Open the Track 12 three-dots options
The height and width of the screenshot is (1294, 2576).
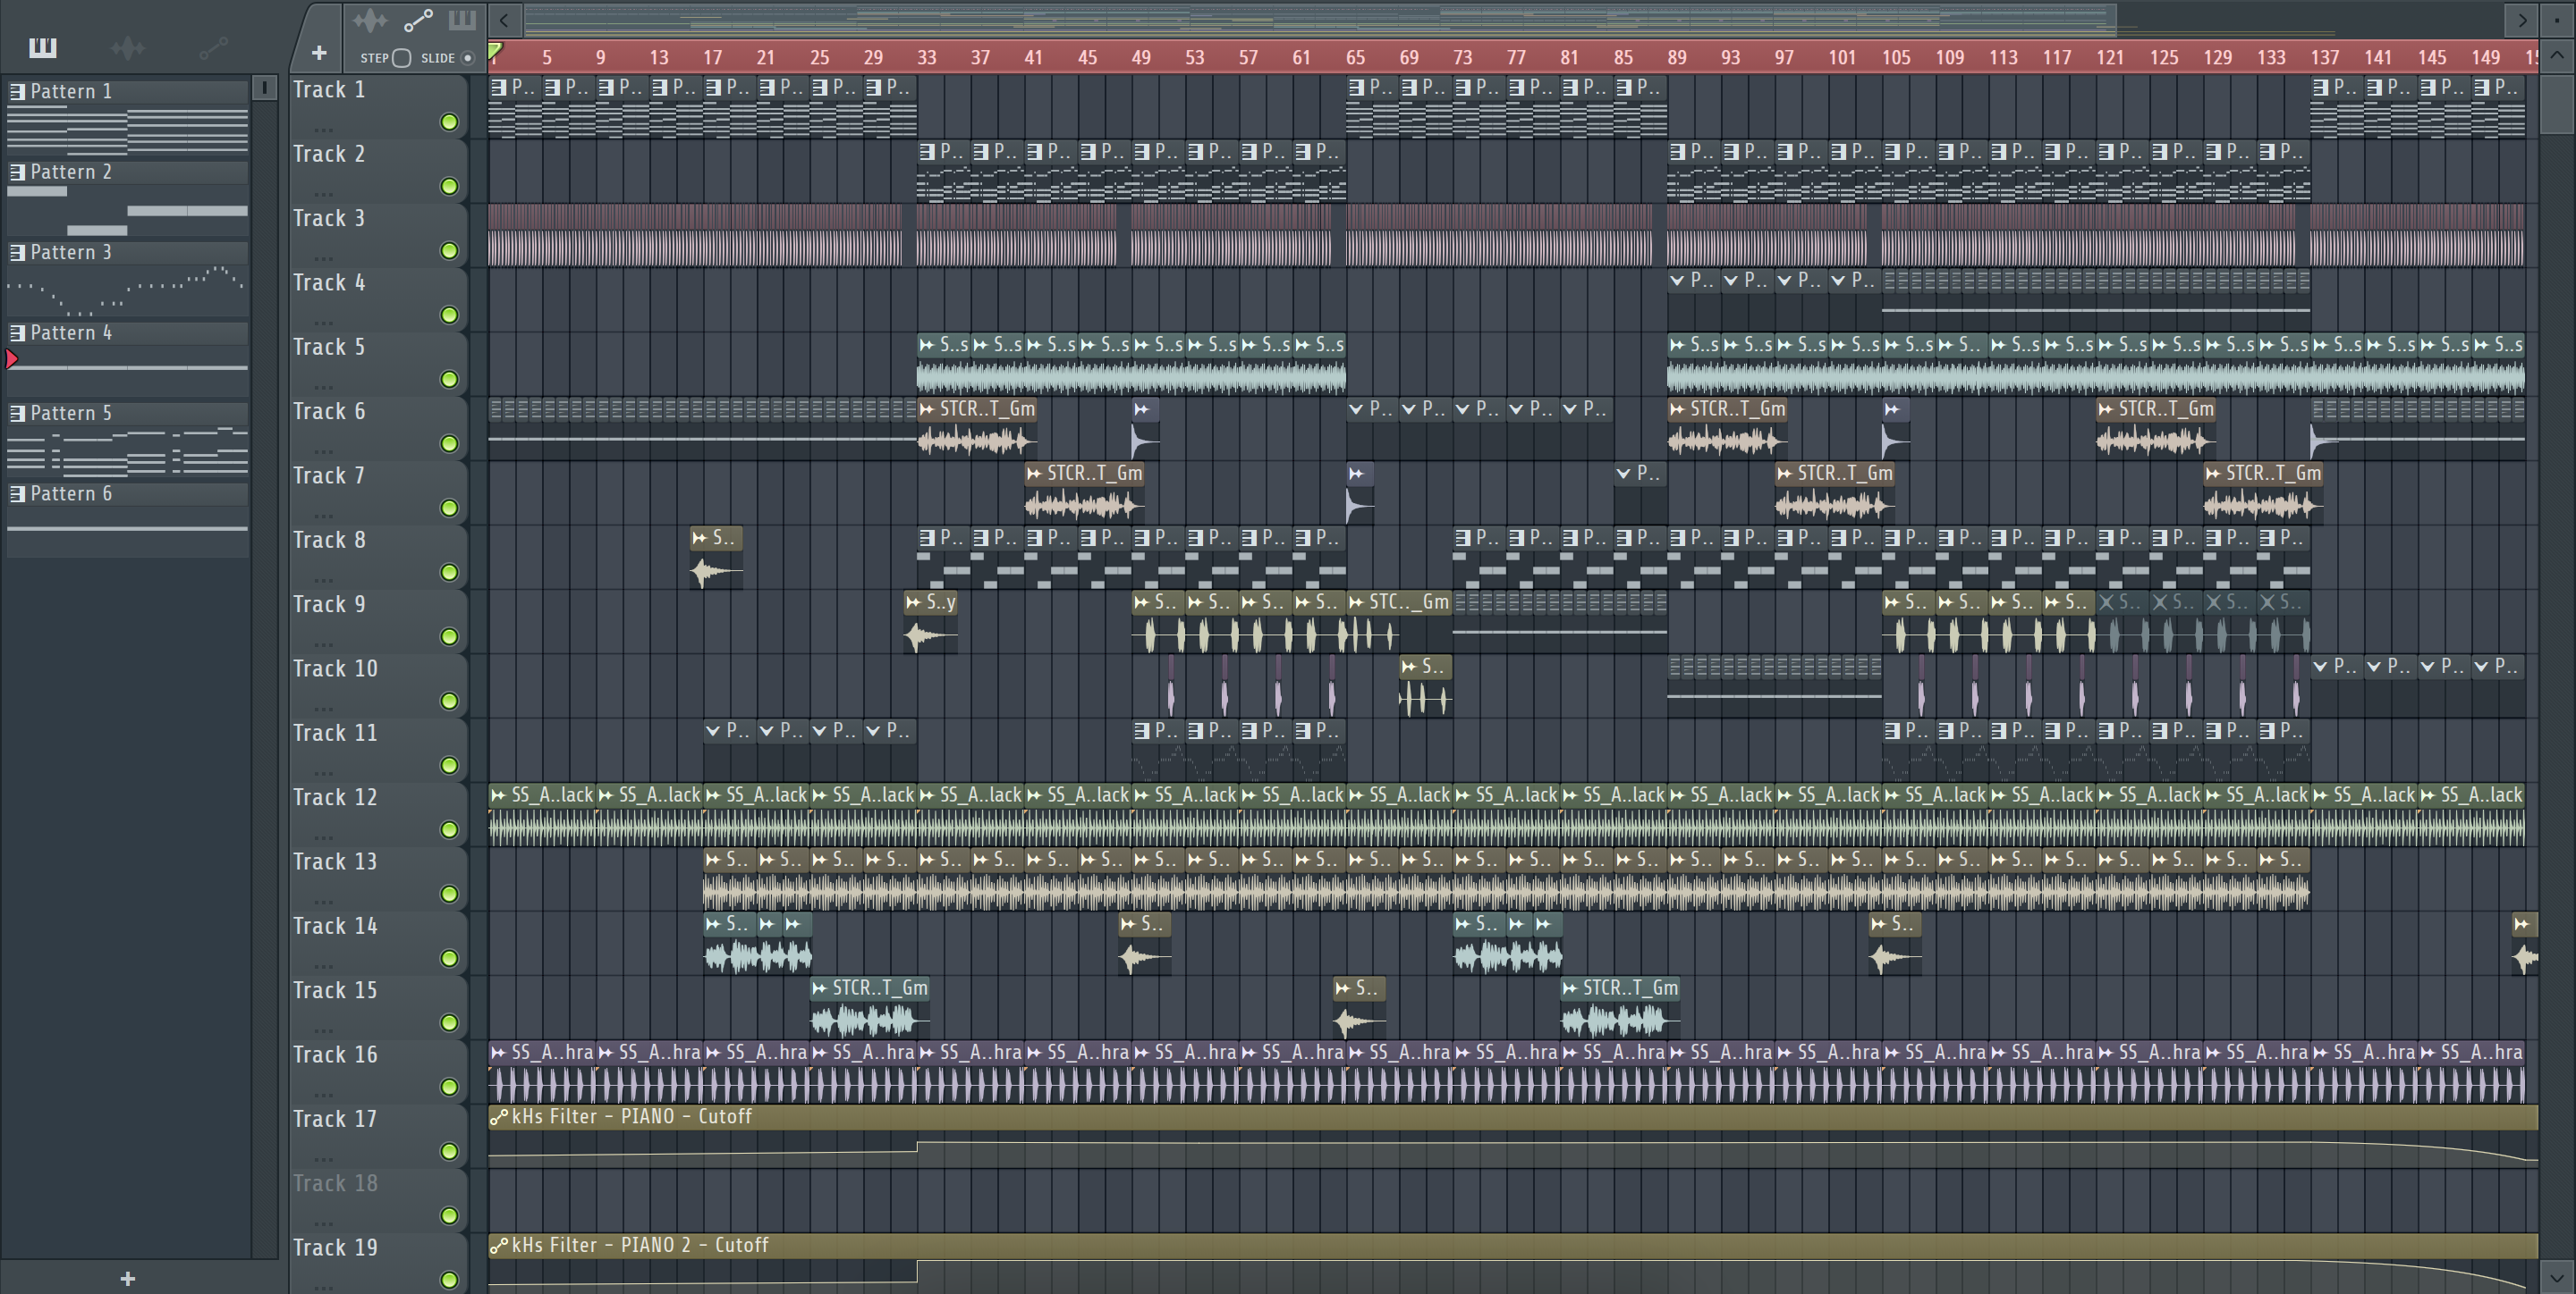(x=322, y=836)
